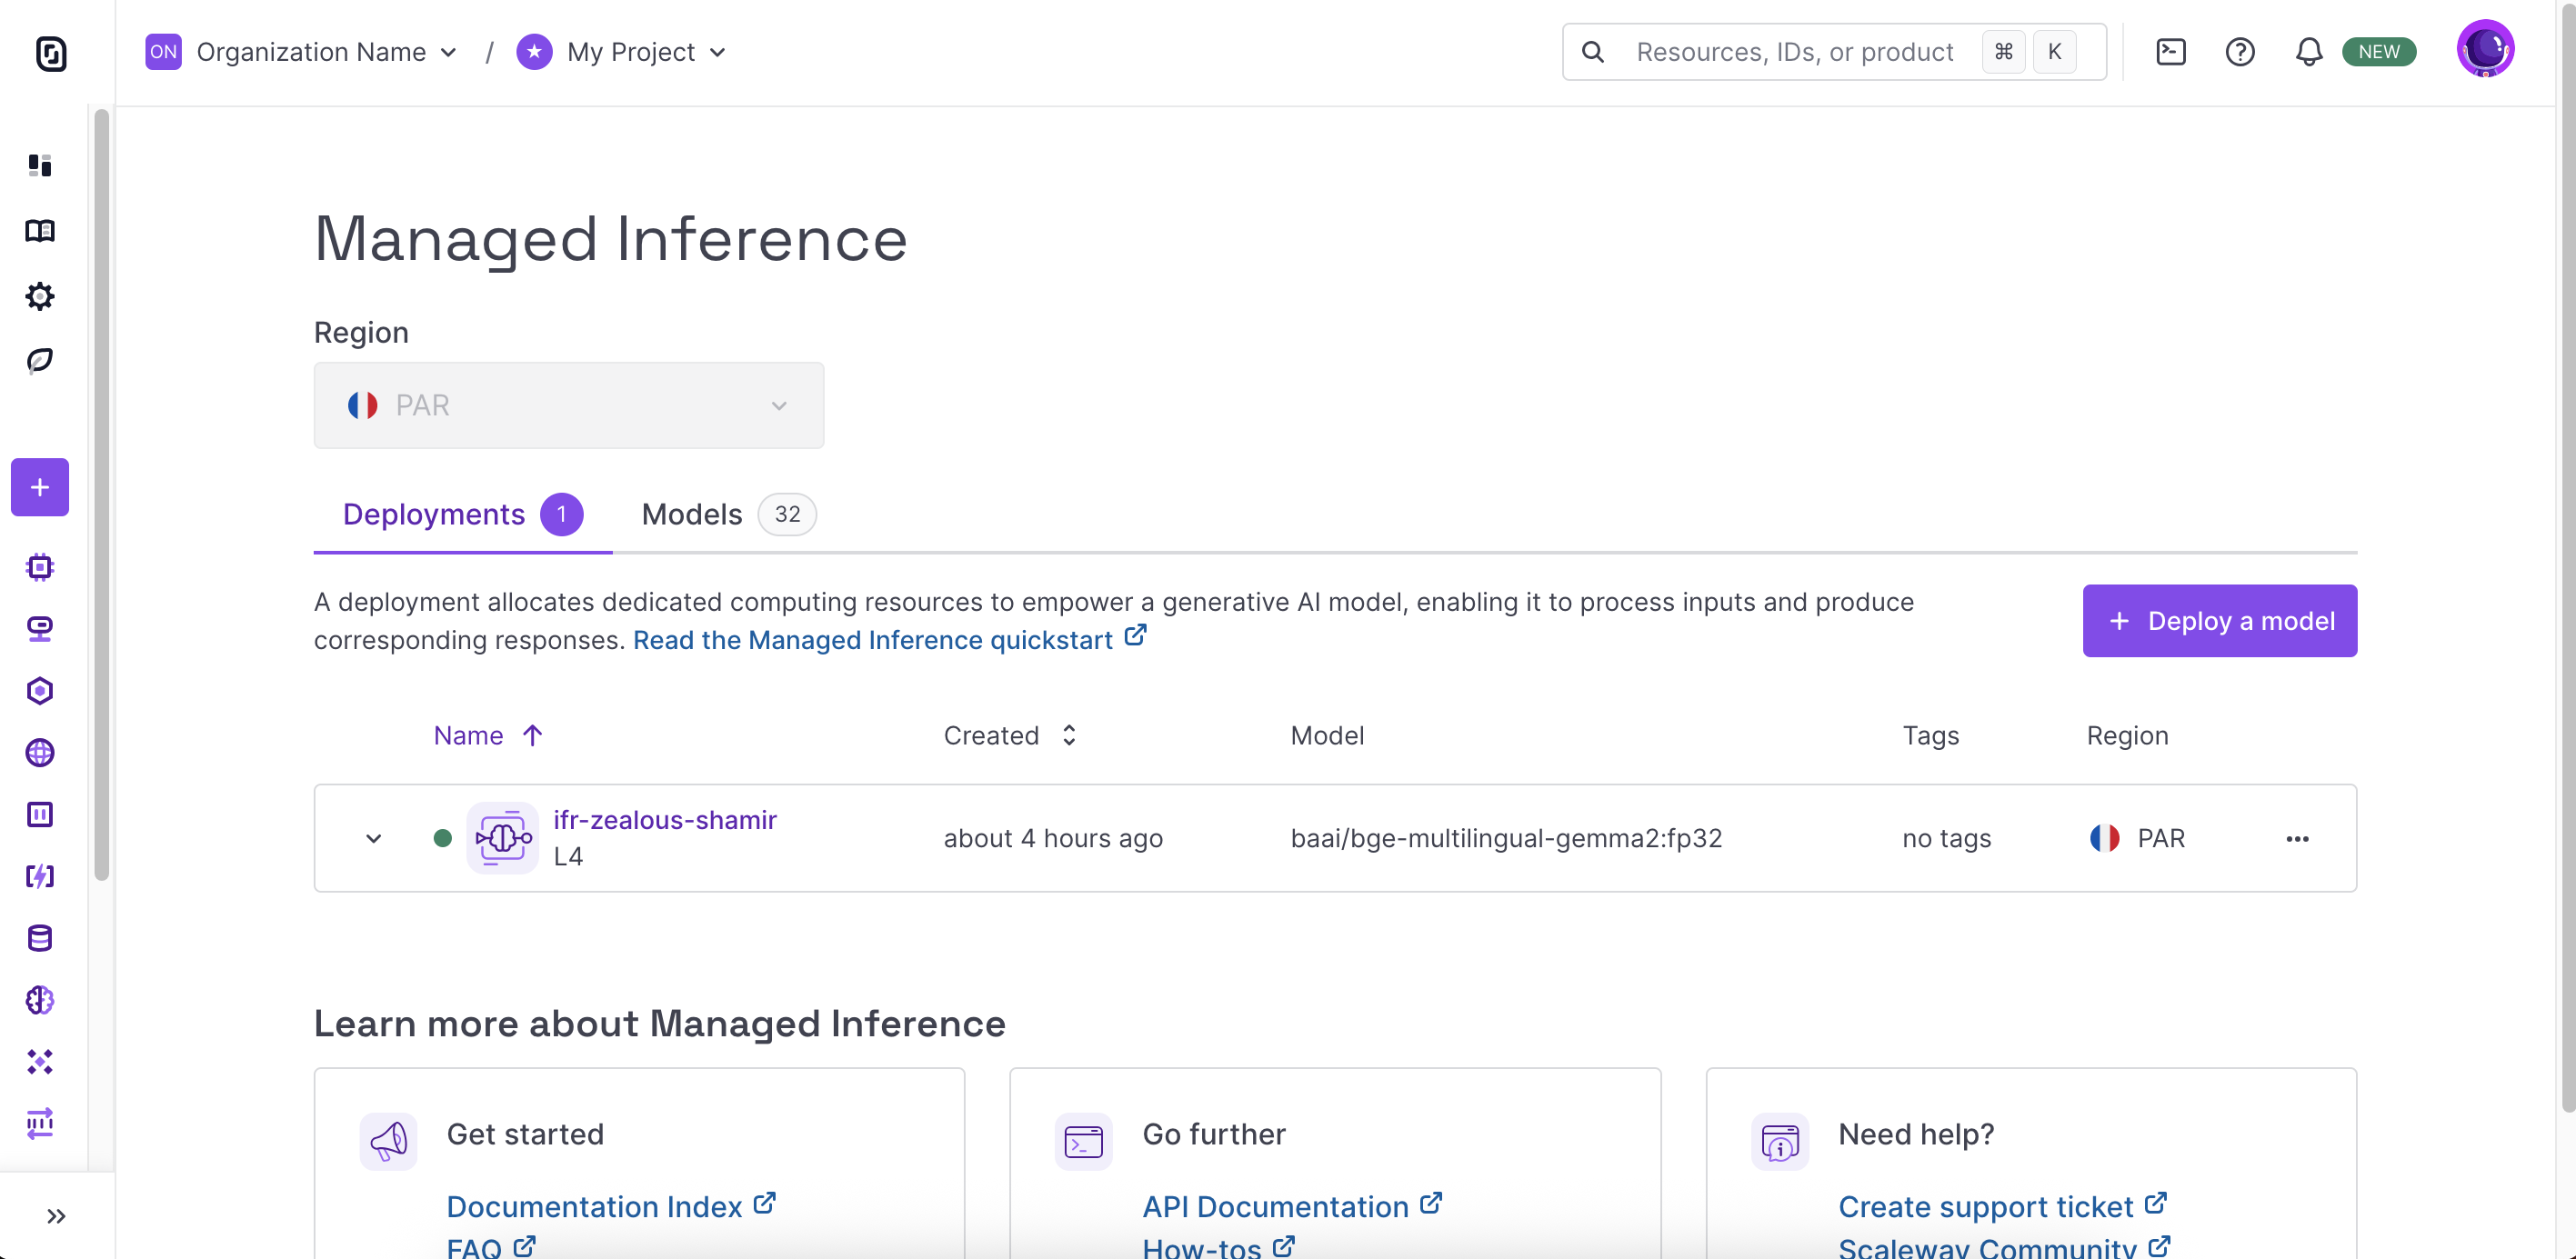
Task: Open the console terminal icon in header
Action: pos(2171,52)
